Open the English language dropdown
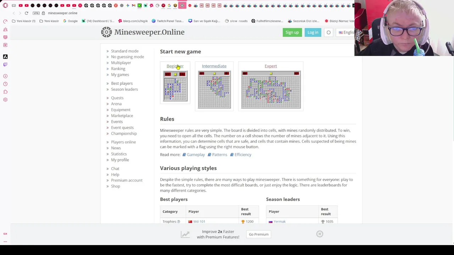Image resolution: width=454 pixels, height=255 pixels. click(x=346, y=33)
